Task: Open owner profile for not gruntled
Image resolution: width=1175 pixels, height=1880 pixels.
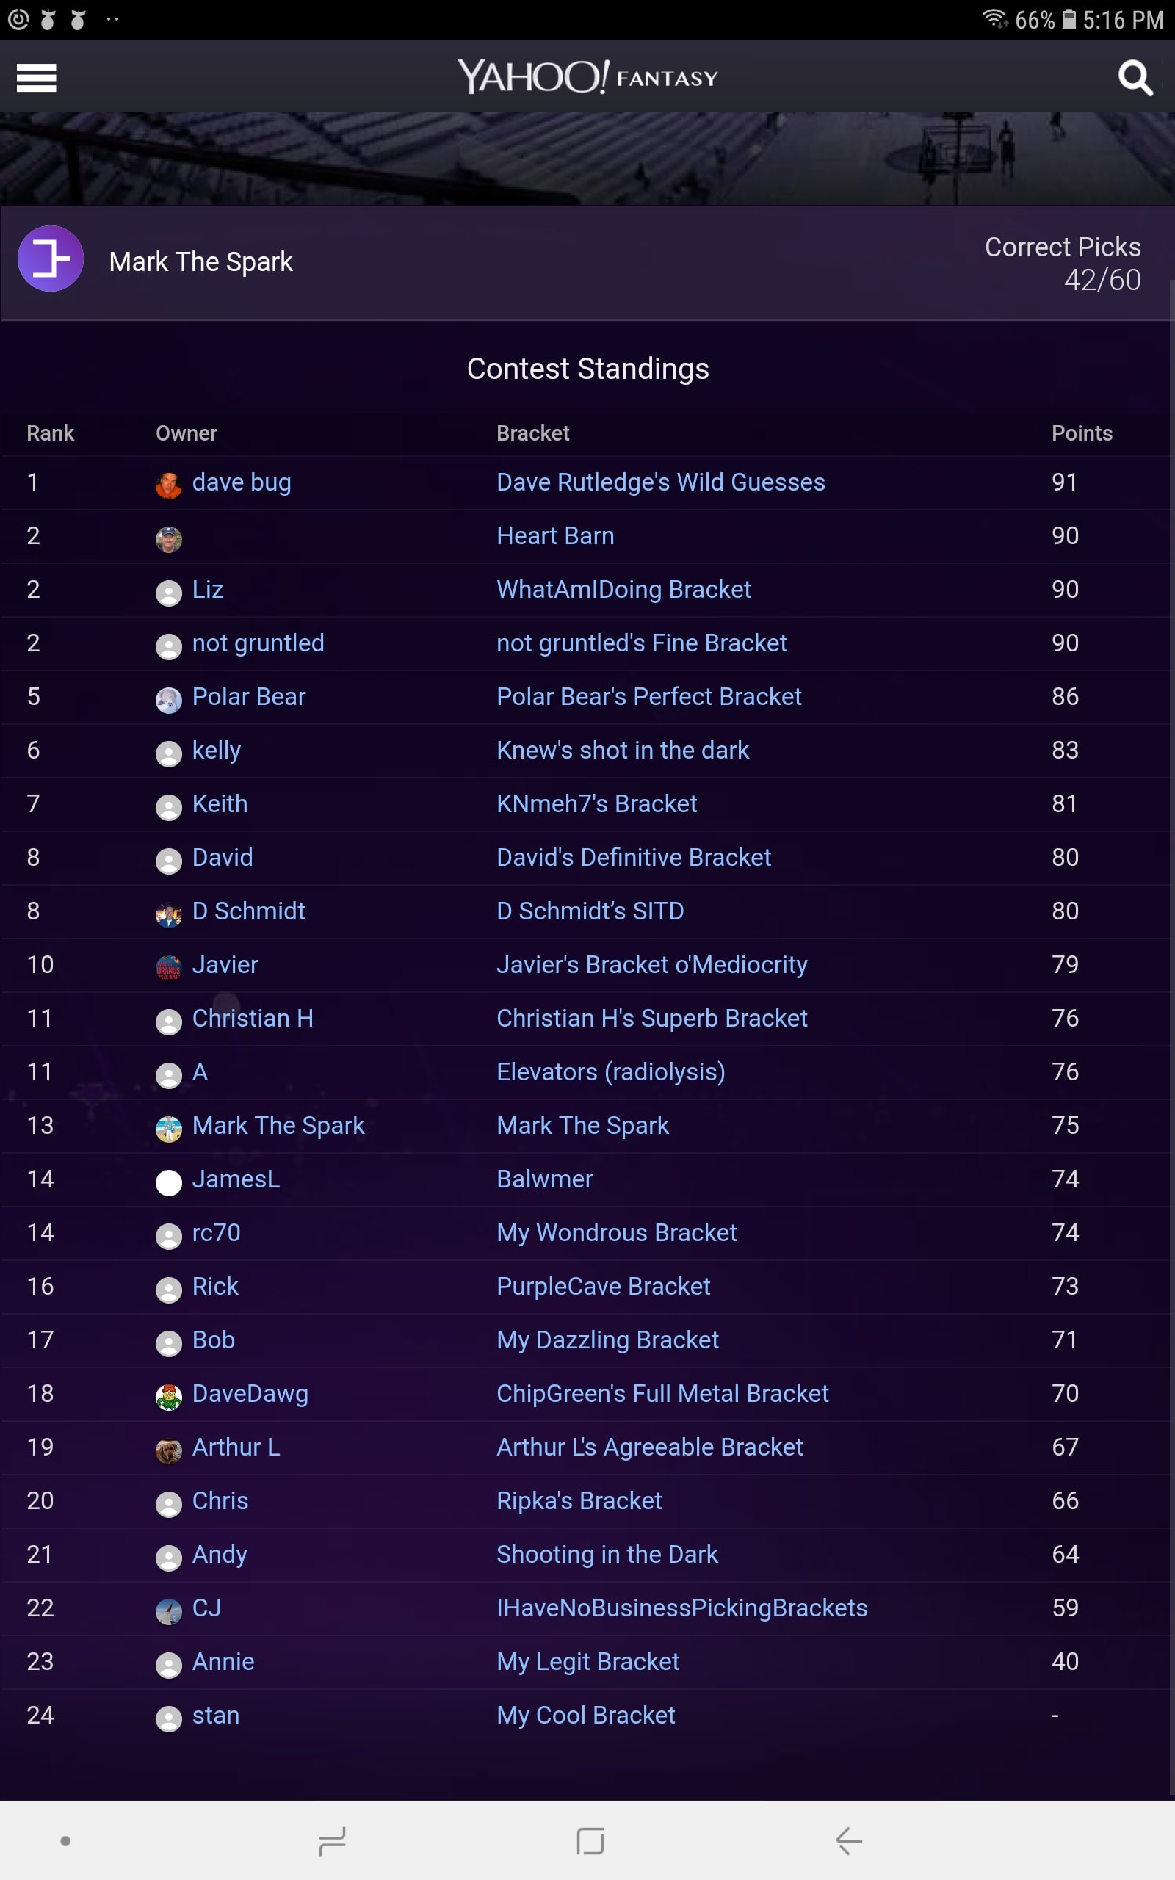Action: (258, 643)
